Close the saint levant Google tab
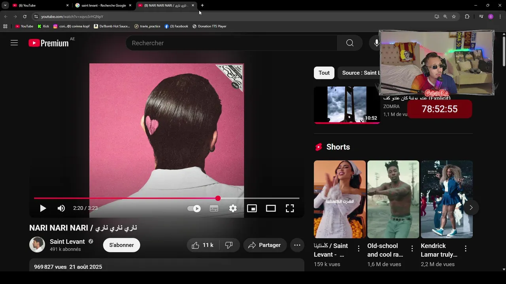506x284 pixels. pyautogui.click(x=130, y=6)
